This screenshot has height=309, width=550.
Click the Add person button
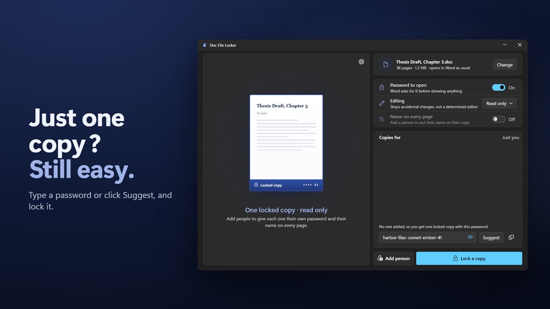tap(394, 258)
